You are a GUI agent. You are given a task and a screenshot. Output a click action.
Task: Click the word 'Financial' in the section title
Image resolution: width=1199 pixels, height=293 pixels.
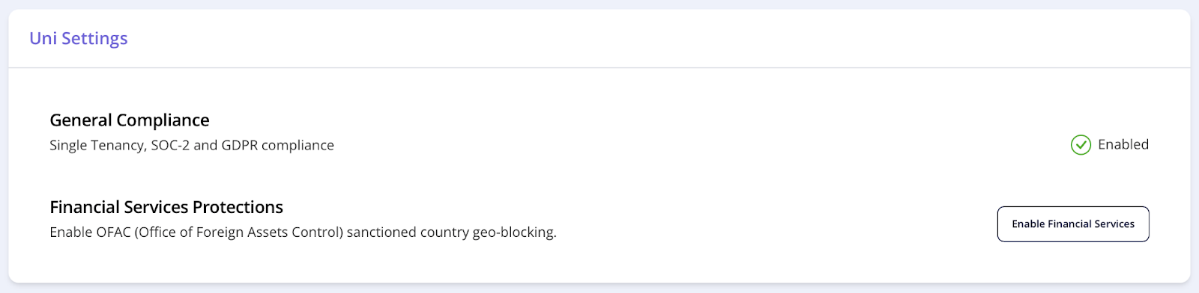click(85, 207)
